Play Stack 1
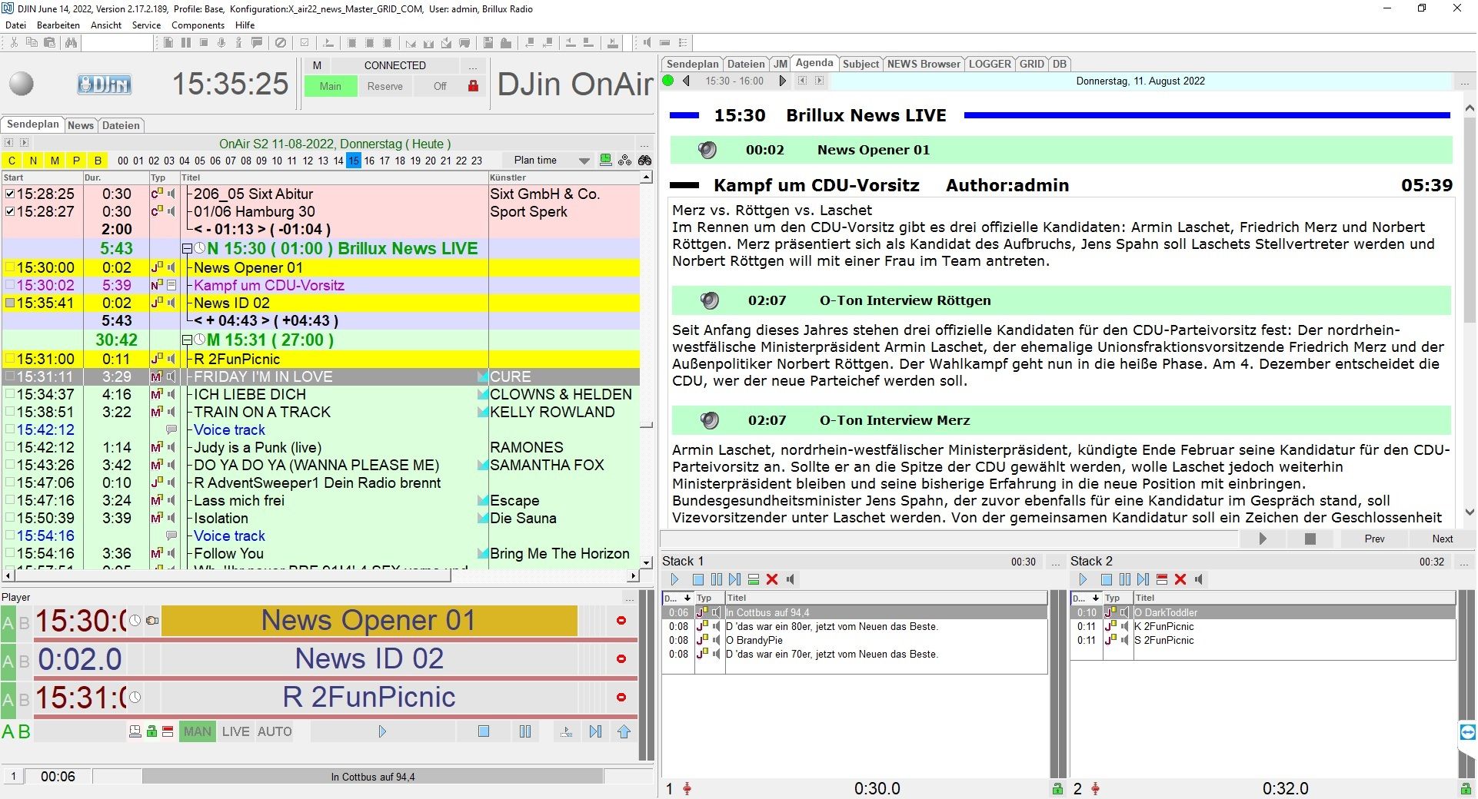Viewport: 1478px width, 799px height. (x=674, y=579)
